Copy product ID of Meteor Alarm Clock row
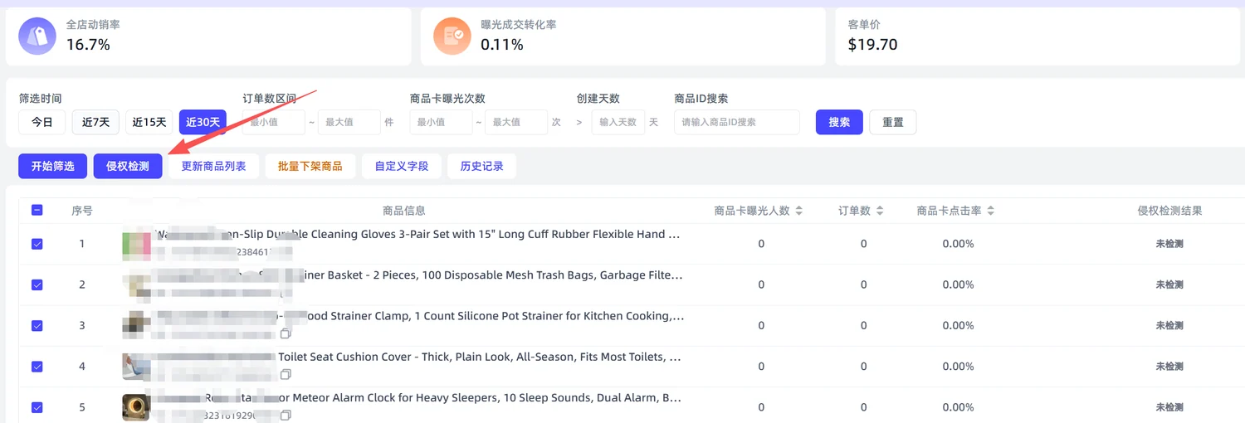 click(286, 415)
